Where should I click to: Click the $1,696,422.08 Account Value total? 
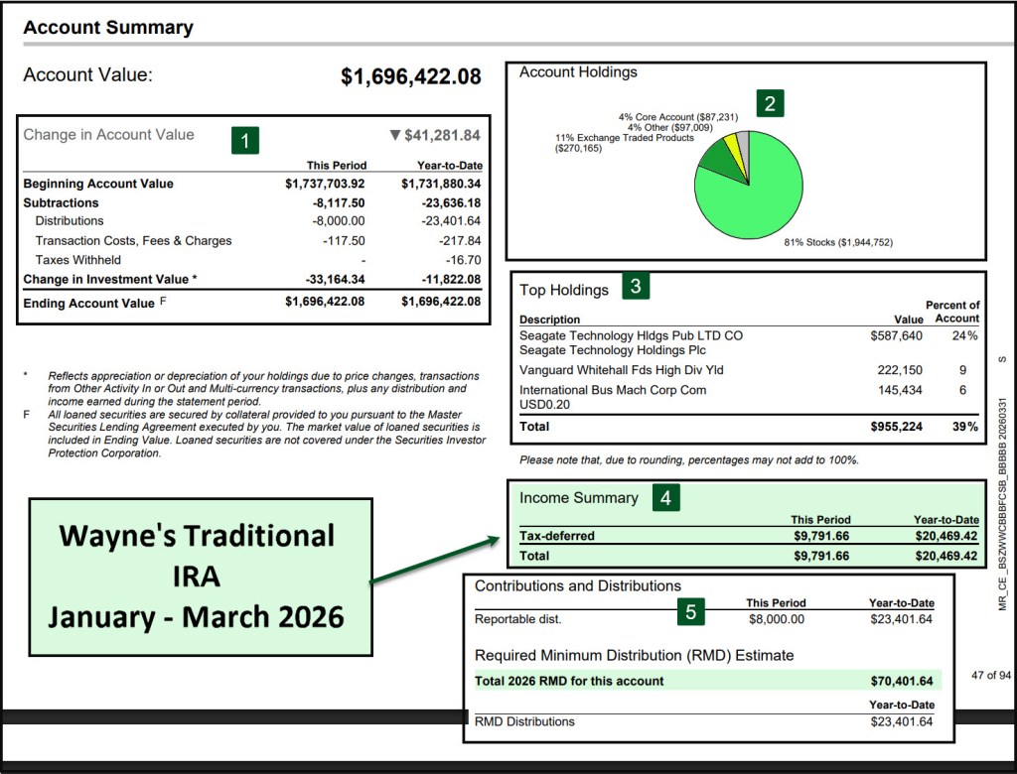(410, 76)
